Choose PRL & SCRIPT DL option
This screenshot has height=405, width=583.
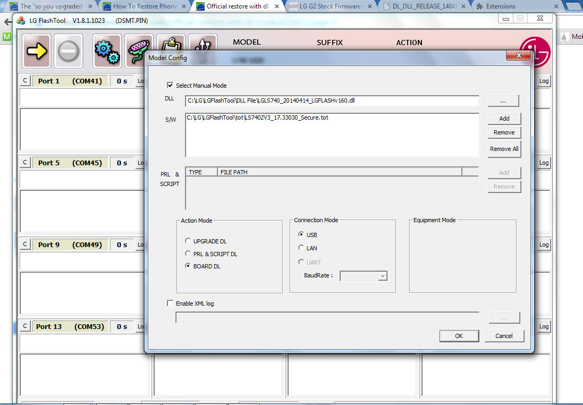click(188, 254)
